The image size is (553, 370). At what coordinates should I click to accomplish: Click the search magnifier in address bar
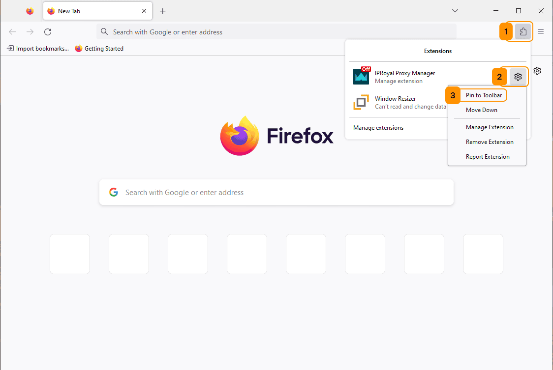104,32
